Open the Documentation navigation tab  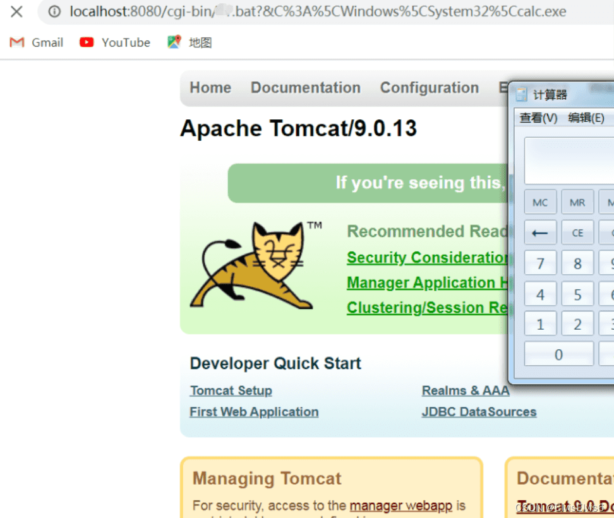[x=306, y=88]
